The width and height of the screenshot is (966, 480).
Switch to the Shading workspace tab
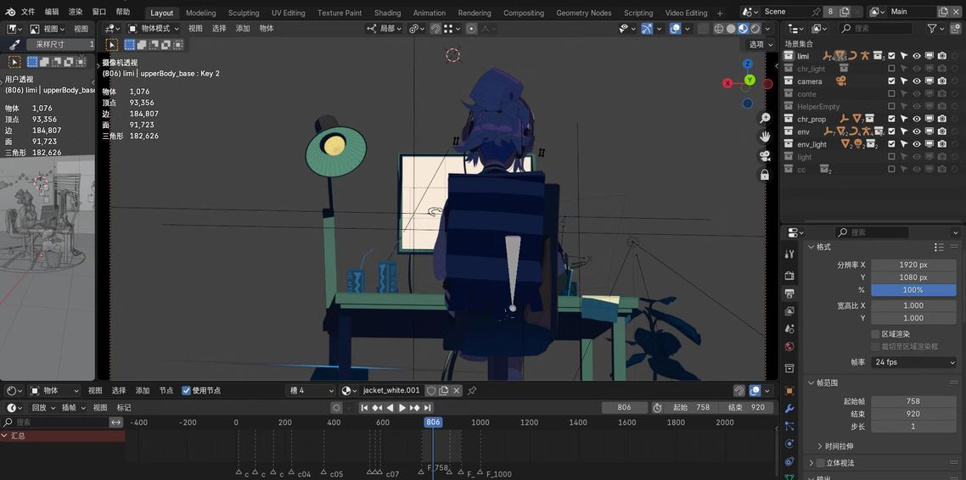[x=387, y=13]
